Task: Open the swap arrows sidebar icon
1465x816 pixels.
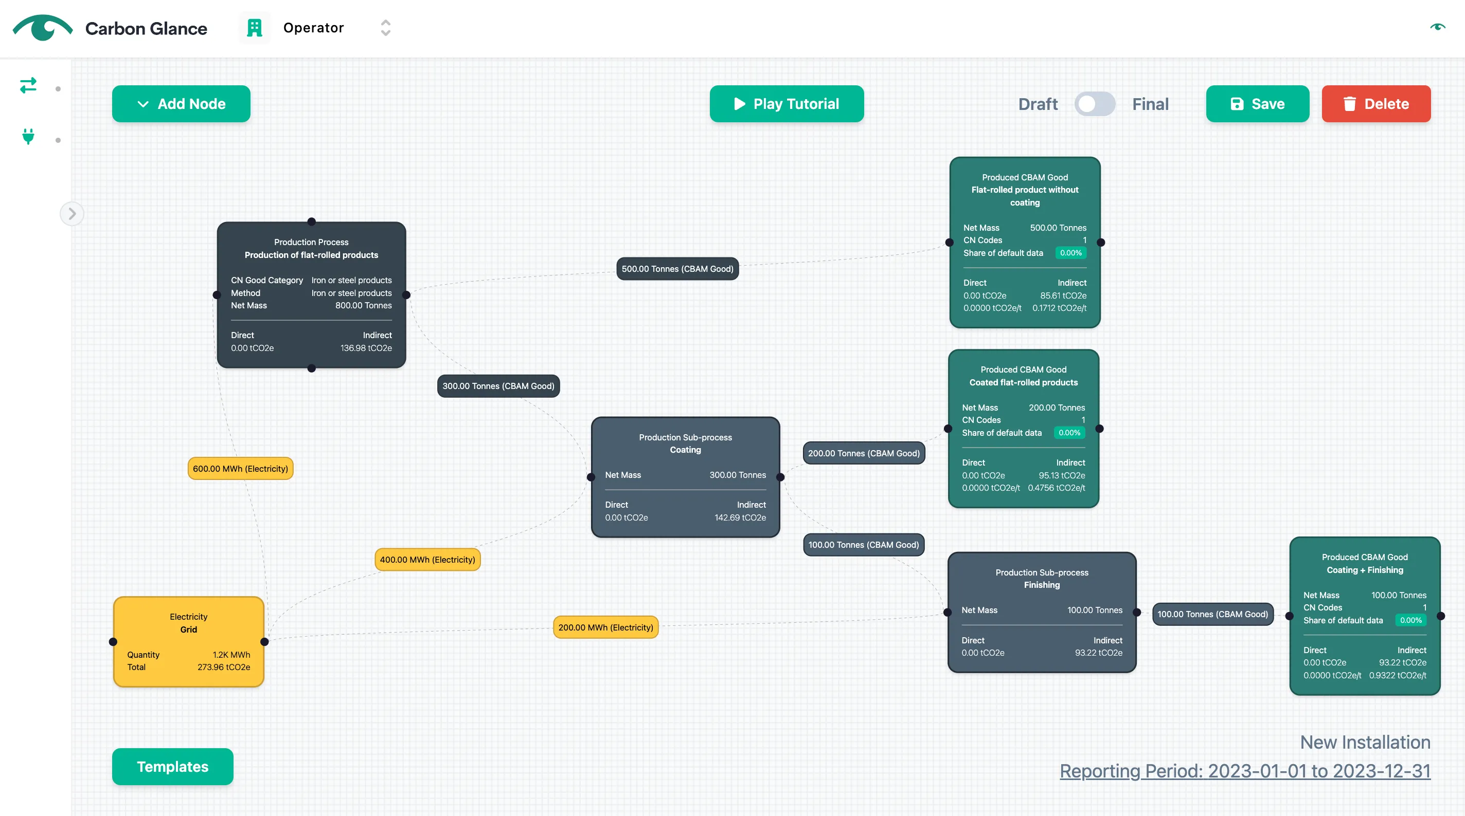Action: tap(28, 86)
